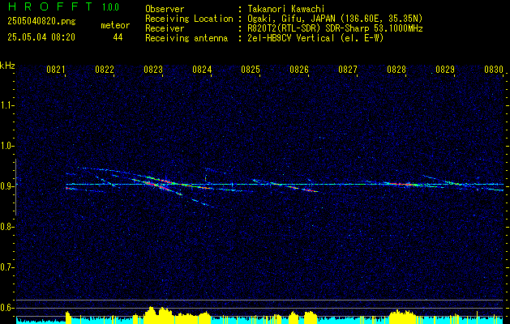
Task: Click the 0.6 frequency axis label
Action: click(7, 308)
